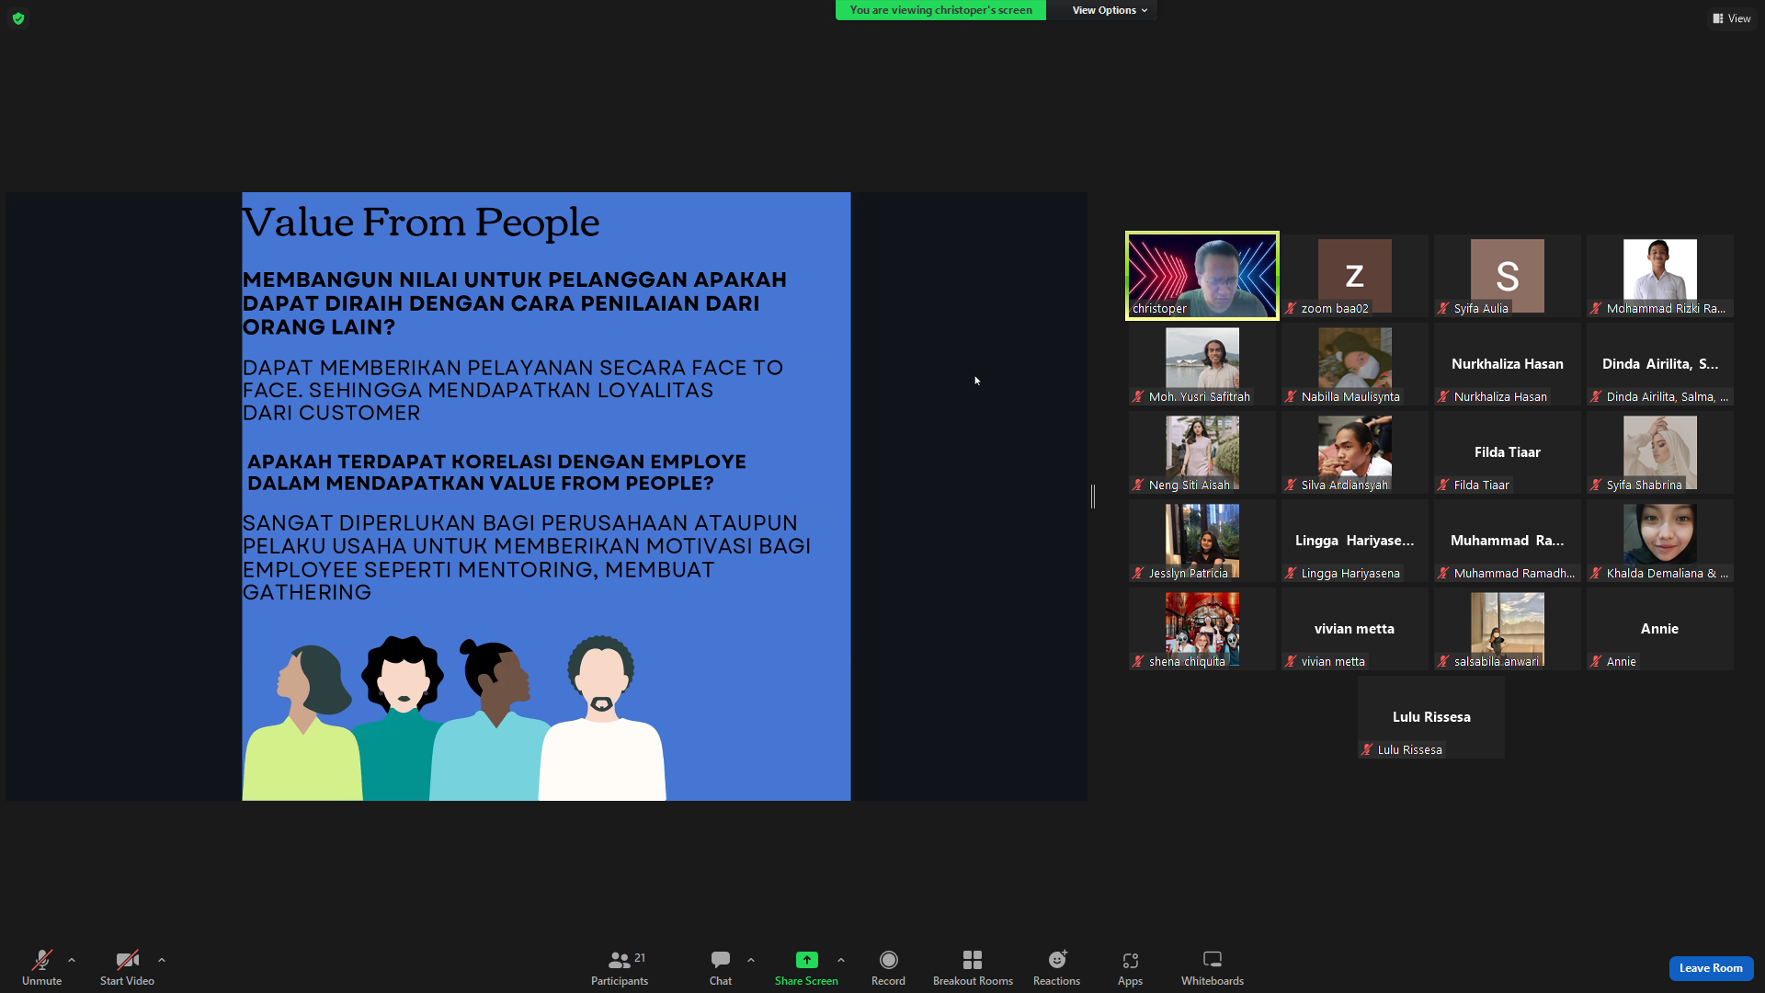The width and height of the screenshot is (1765, 993).
Task: Click the gallery panel resize handle
Action: (1093, 496)
